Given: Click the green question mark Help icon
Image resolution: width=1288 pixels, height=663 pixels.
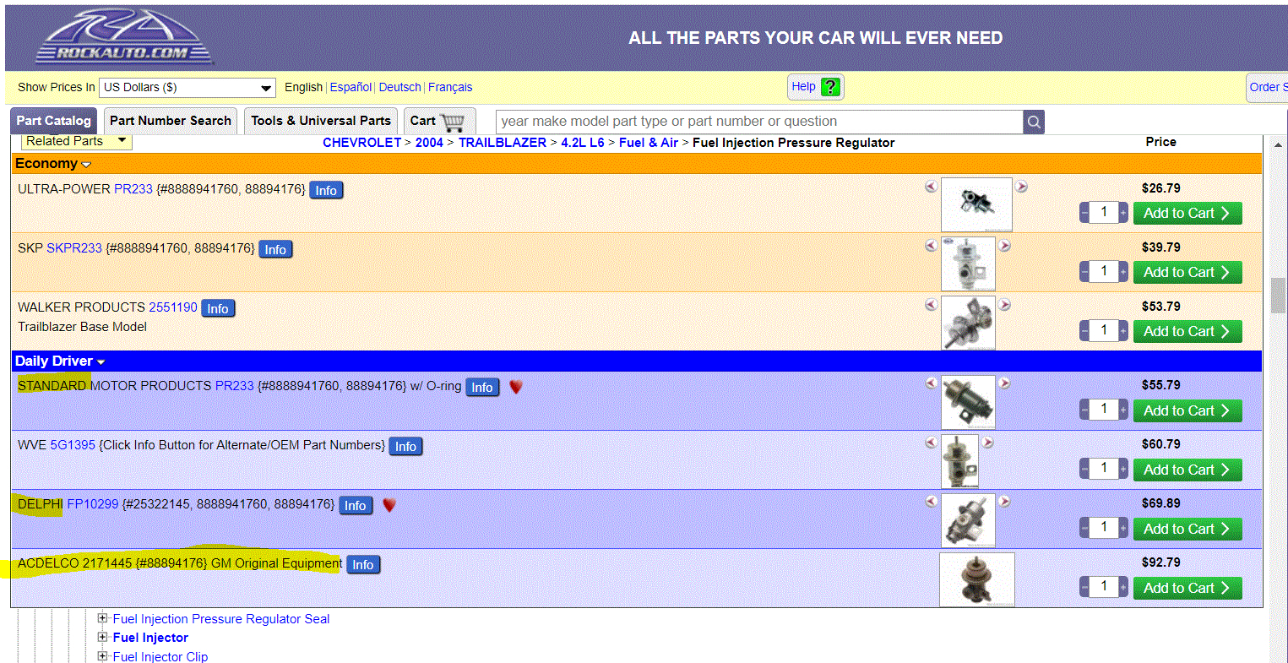Looking at the screenshot, I should [831, 87].
